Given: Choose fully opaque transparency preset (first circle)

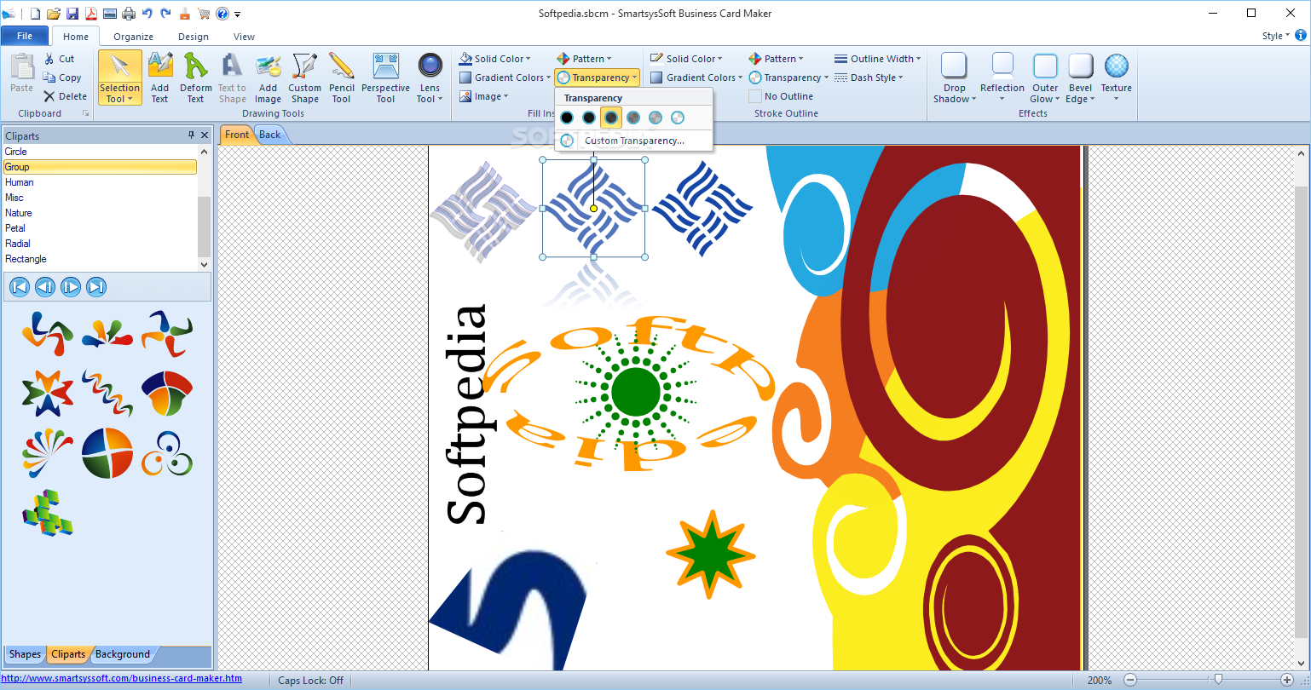Looking at the screenshot, I should tap(567, 118).
